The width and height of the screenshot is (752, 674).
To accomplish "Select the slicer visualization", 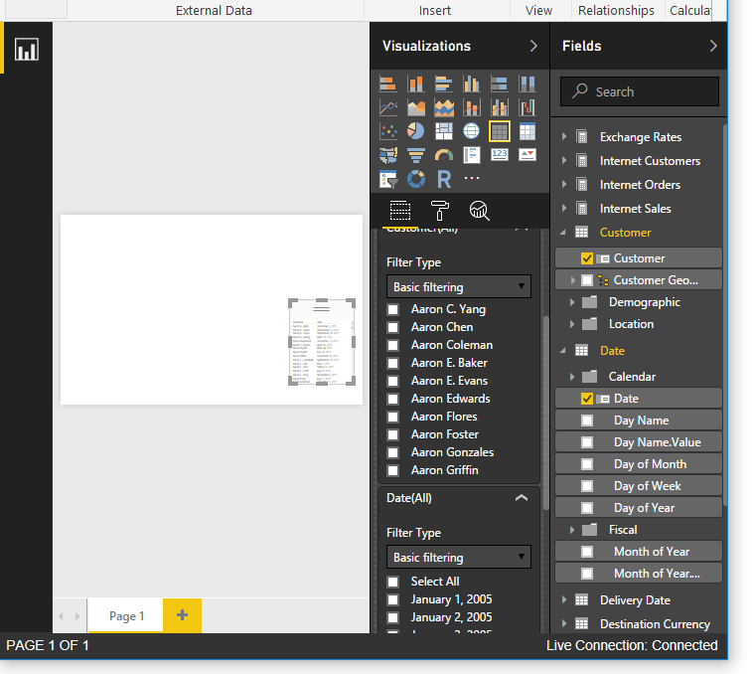I will [387, 179].
